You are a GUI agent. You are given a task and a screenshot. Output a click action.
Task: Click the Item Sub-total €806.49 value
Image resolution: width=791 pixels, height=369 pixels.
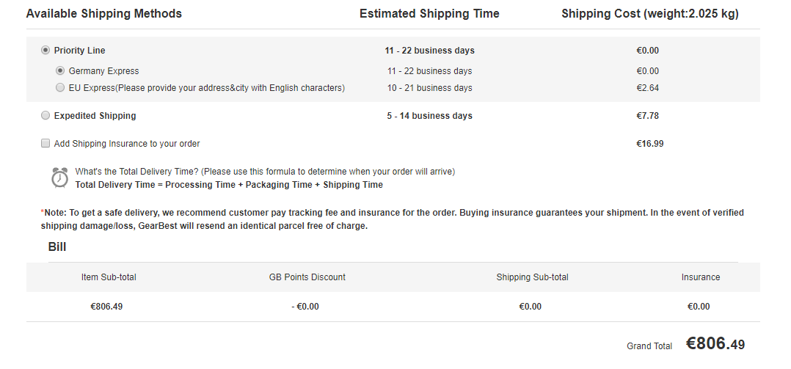(x=106, y=307)
